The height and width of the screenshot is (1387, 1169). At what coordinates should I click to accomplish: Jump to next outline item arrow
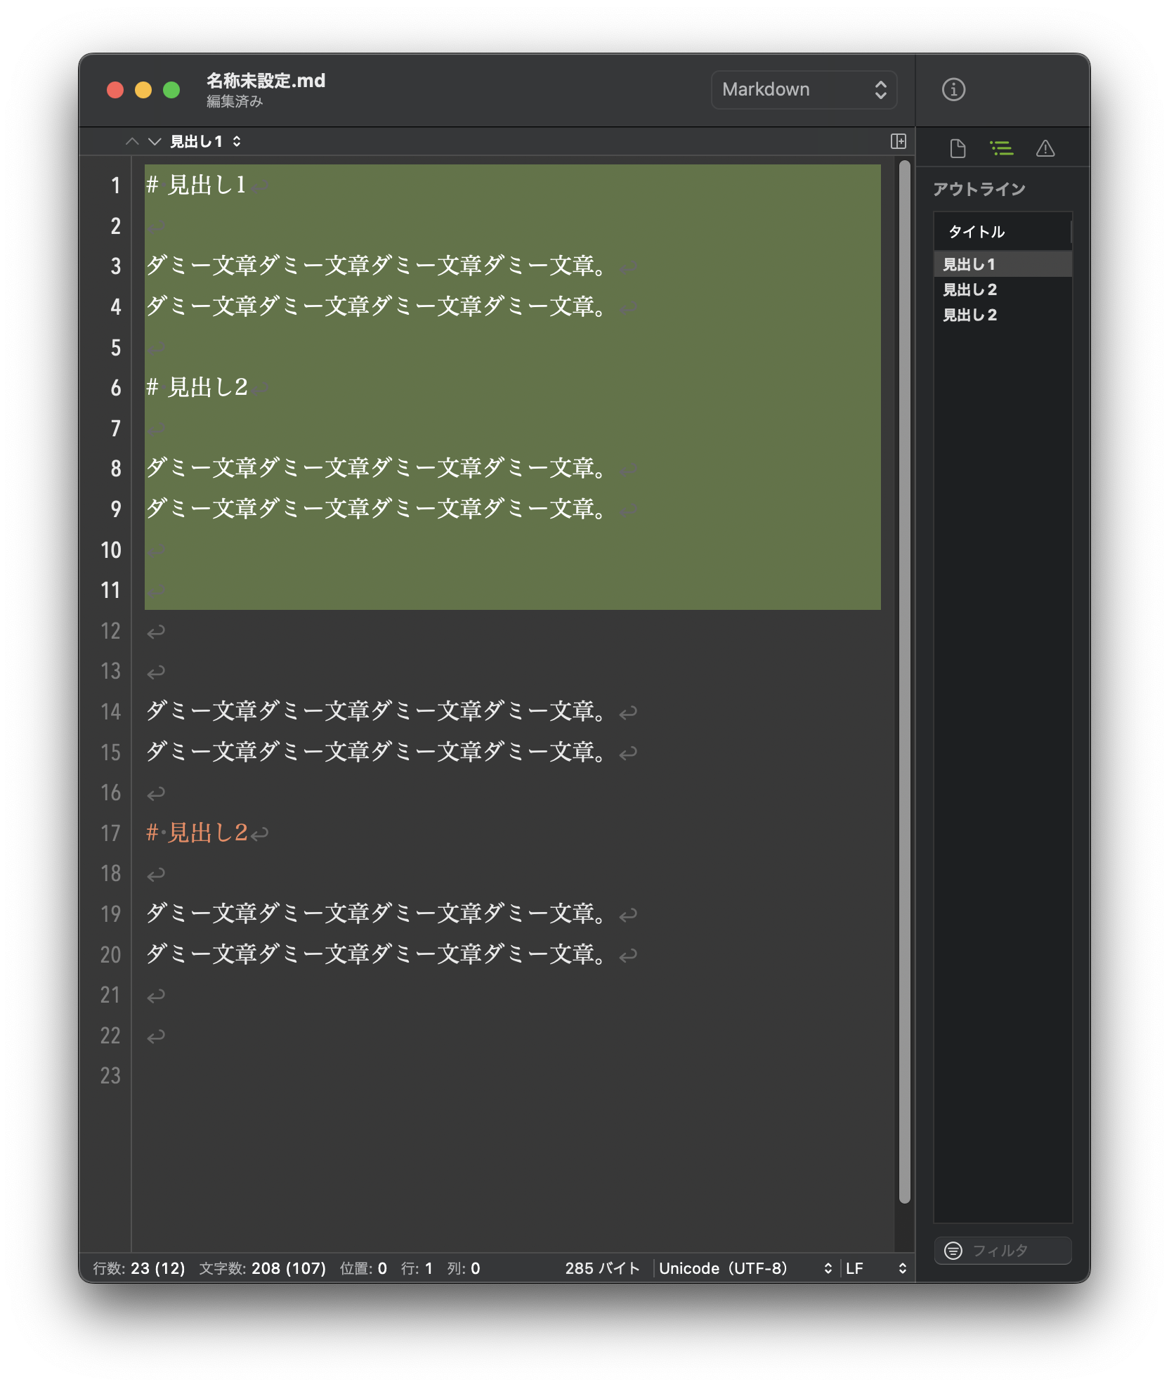(x=155, y=141)
